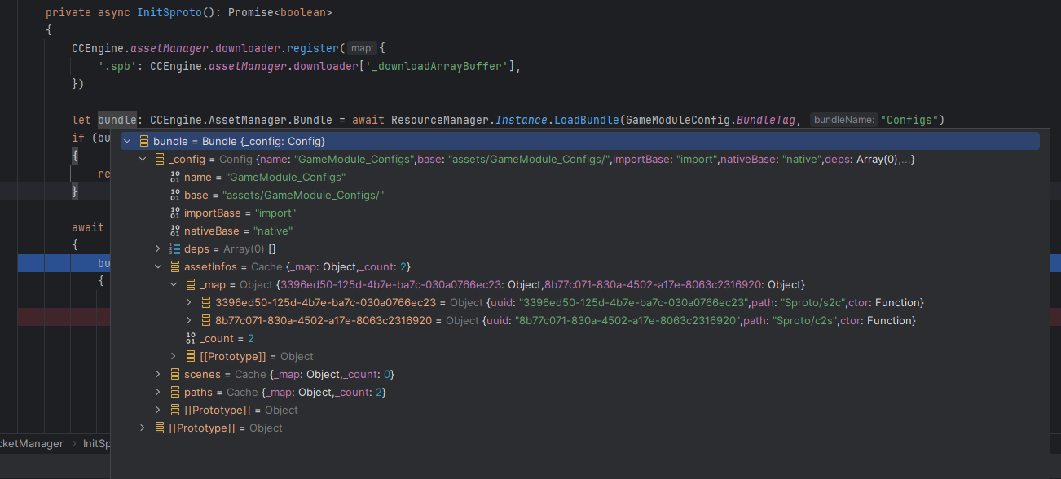
Task: Click the Promise<boolean> return type
Action: click(x=280, y=13)
